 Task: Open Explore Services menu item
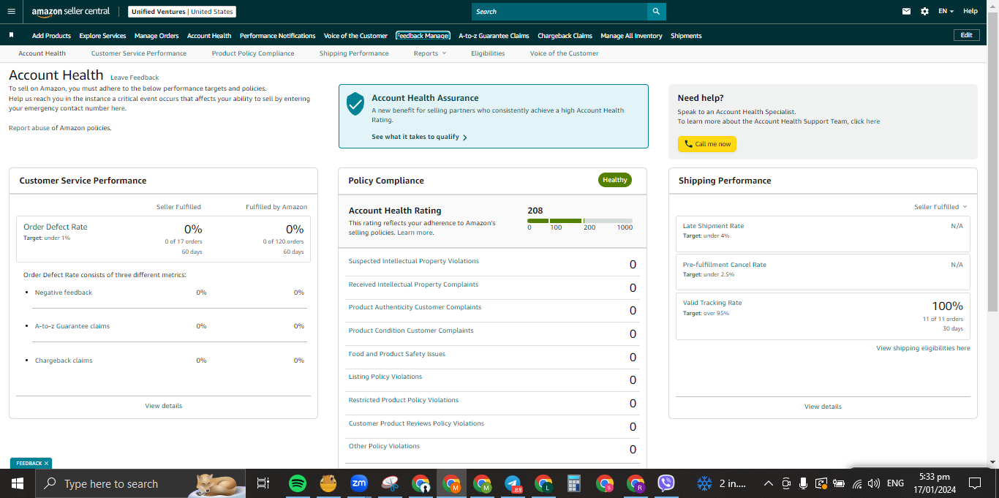(x=102, y=36)
